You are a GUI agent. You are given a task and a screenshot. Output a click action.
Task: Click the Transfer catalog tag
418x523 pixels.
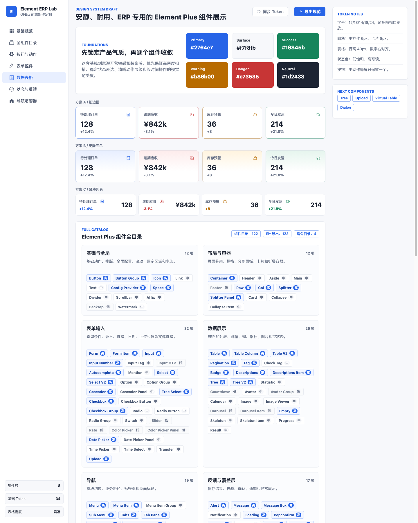pyautogui.click(x=170, y=449)
